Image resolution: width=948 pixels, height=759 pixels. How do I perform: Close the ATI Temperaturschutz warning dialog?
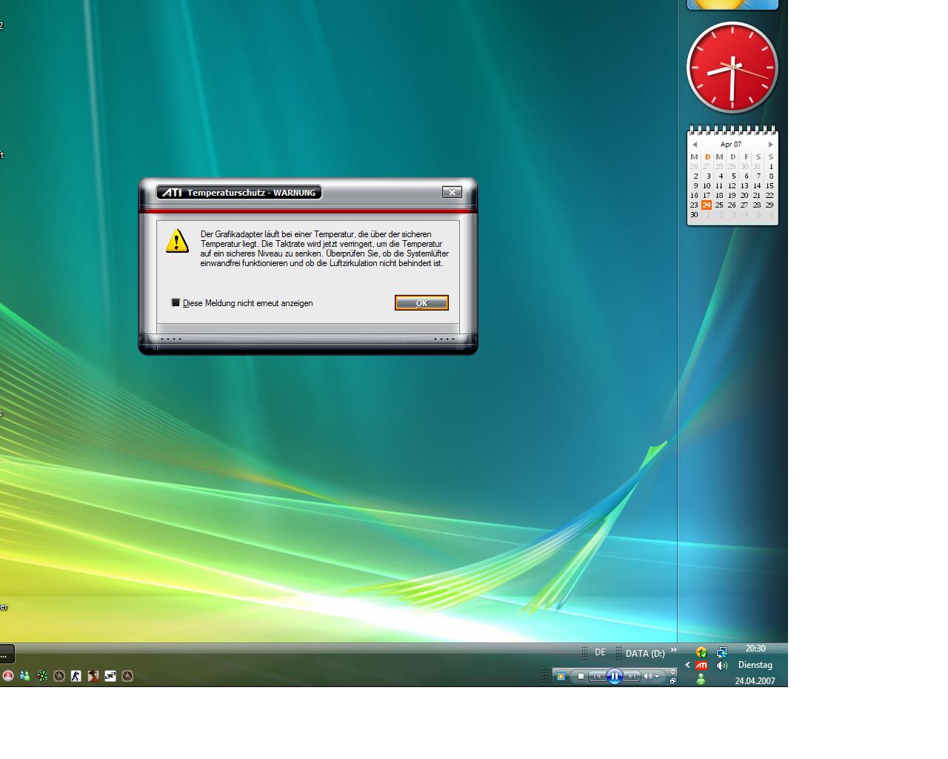[x=452, y=192]
